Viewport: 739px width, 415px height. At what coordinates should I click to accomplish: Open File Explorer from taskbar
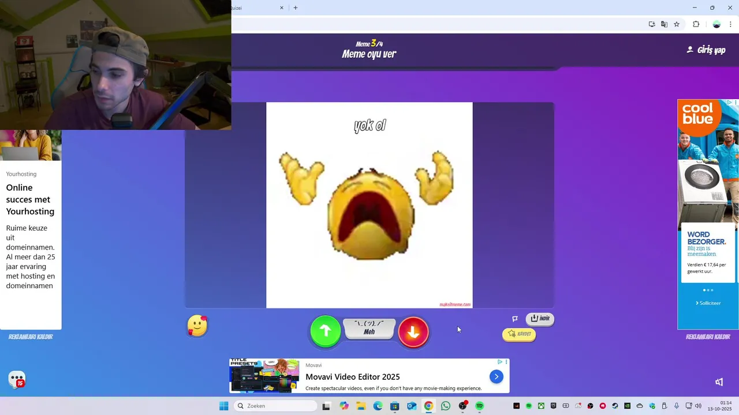pyautogui.click(x=361, y=406)
